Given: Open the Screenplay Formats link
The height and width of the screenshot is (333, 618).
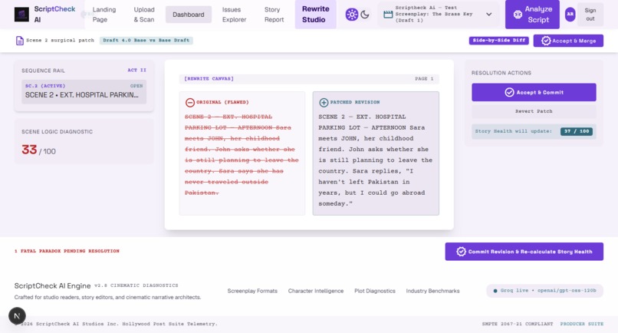Looking at the screenshot, I should point(252,291).
